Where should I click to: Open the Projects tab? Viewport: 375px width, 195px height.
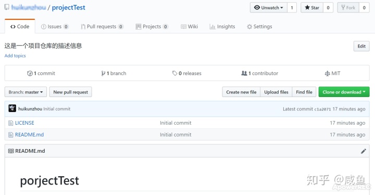pos(152,27)
